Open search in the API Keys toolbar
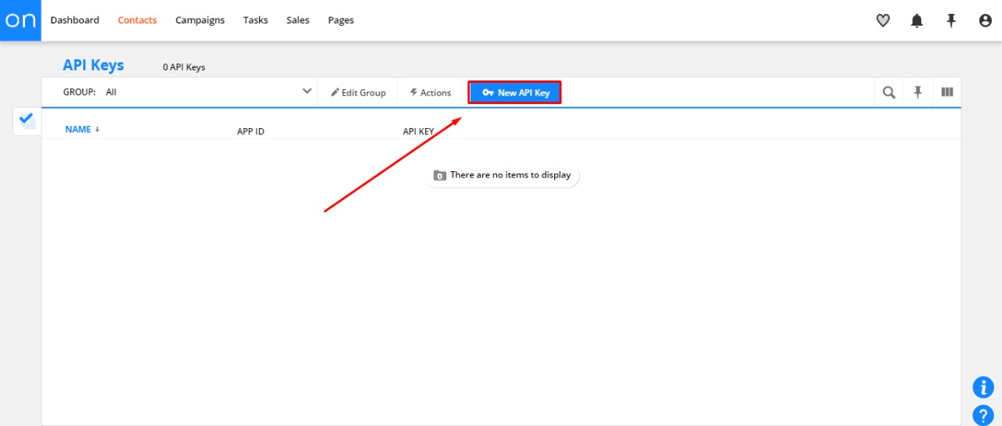This screenshot has height=426, width=1002. (x=888, y=92)
